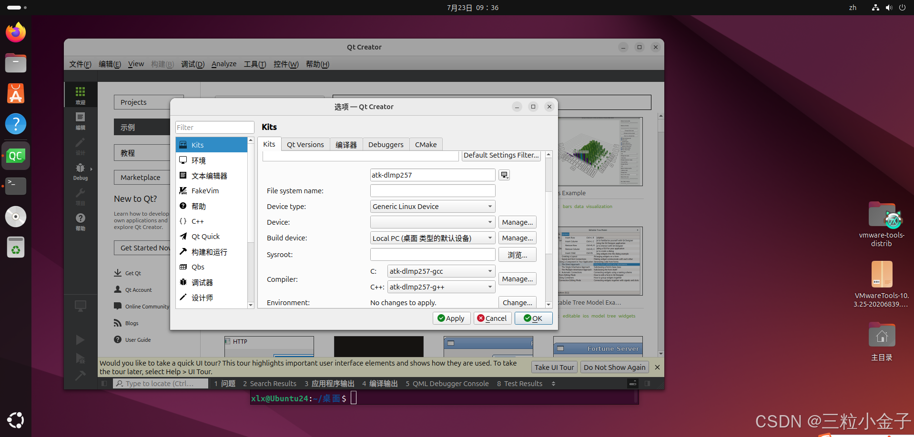Screen dimensions: 914x437
Task: Click the 浏览 button for Sysroot
Action: pos(518,255)
